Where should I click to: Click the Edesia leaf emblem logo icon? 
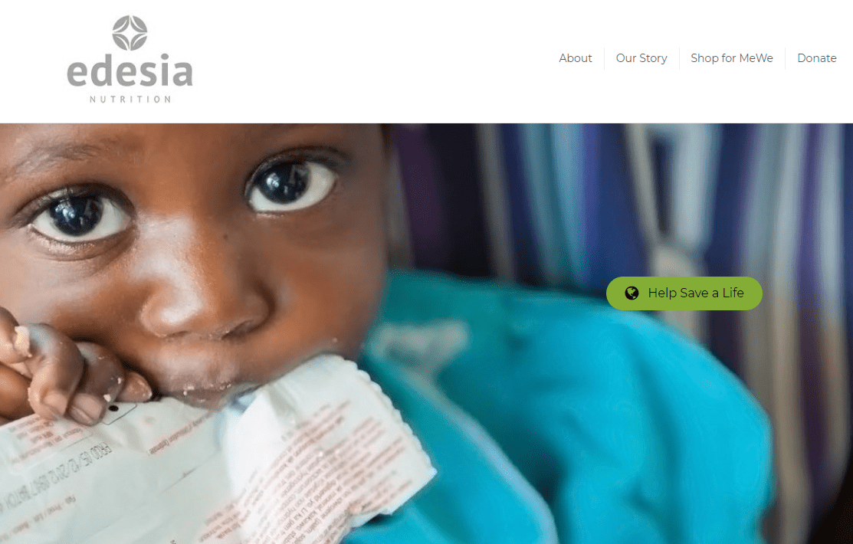click(x=130, y=33)
